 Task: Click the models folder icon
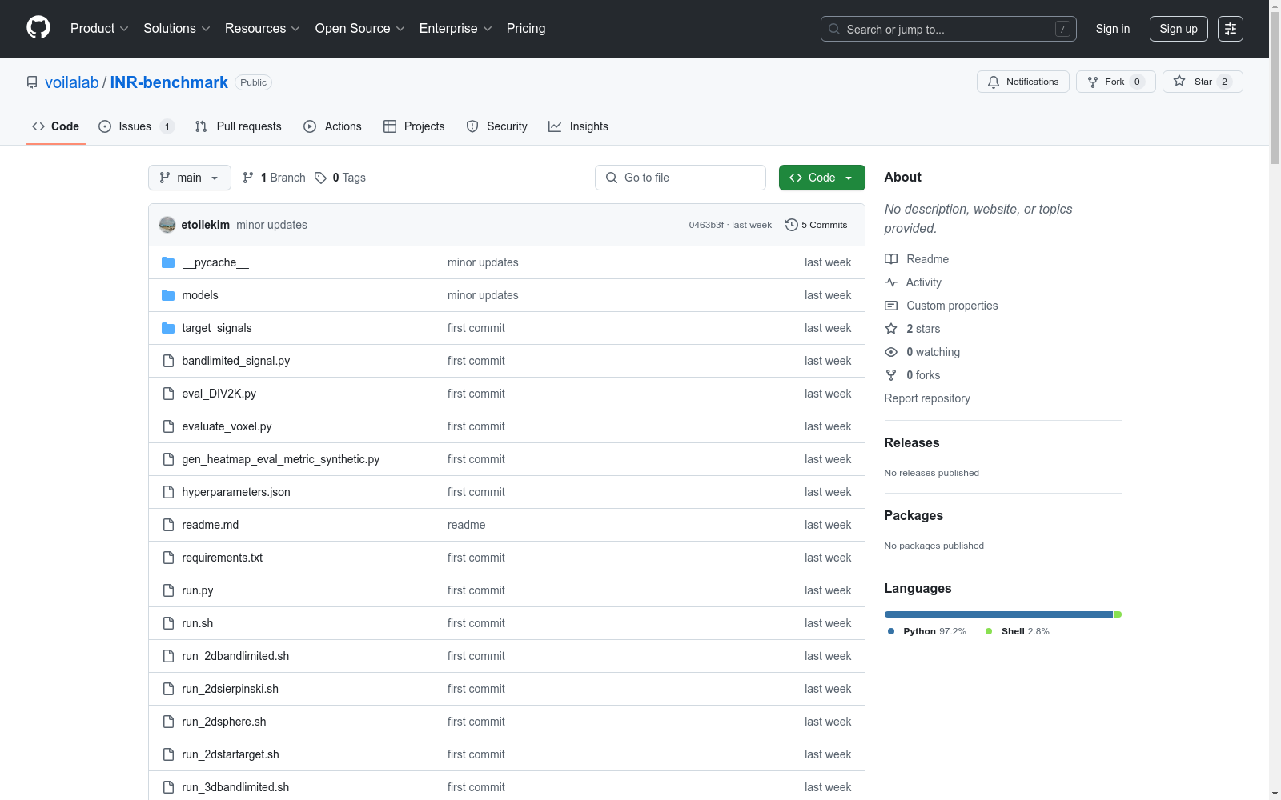[168, 295]
